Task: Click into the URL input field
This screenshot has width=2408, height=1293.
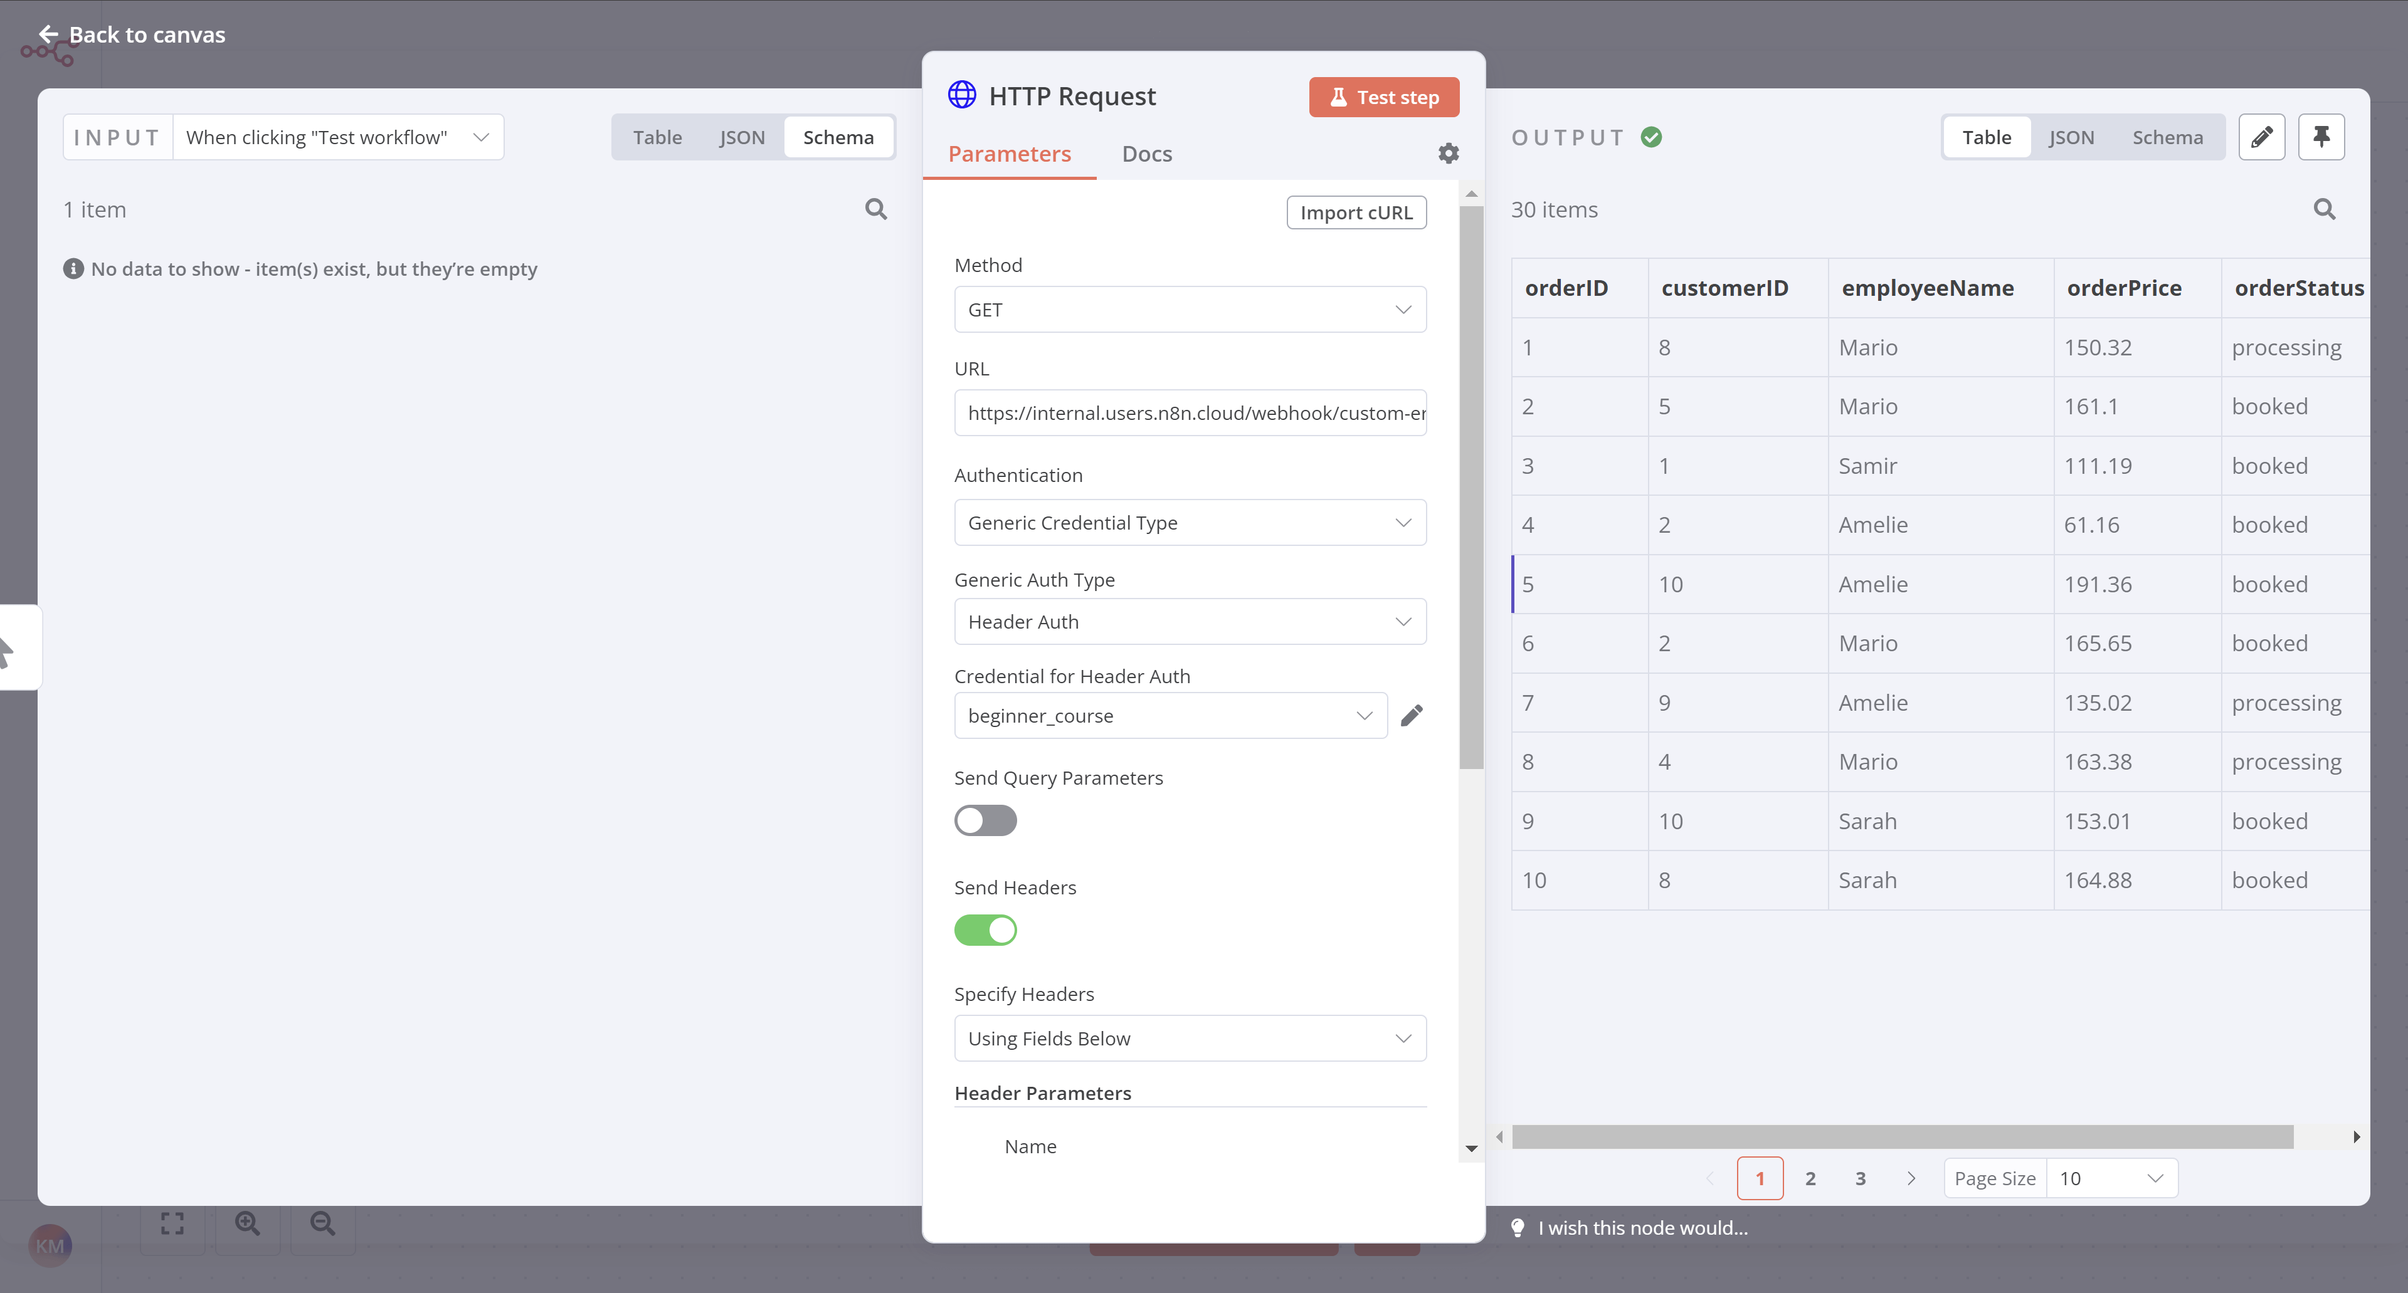Action: pos(1189,413)
